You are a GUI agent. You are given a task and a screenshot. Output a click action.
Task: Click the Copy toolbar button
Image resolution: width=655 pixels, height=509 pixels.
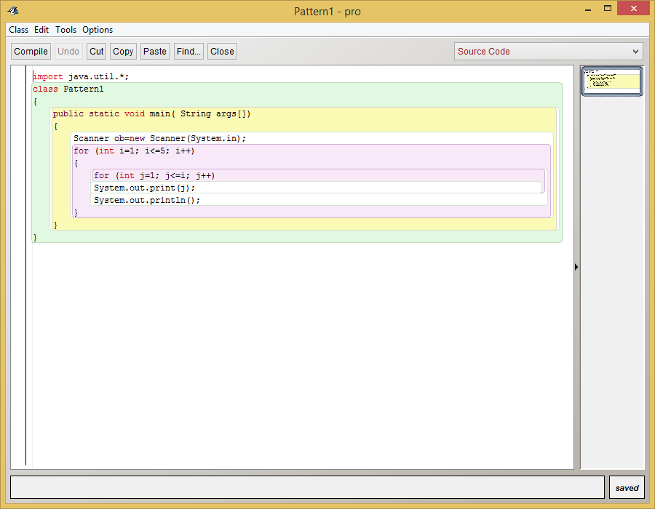123,51
